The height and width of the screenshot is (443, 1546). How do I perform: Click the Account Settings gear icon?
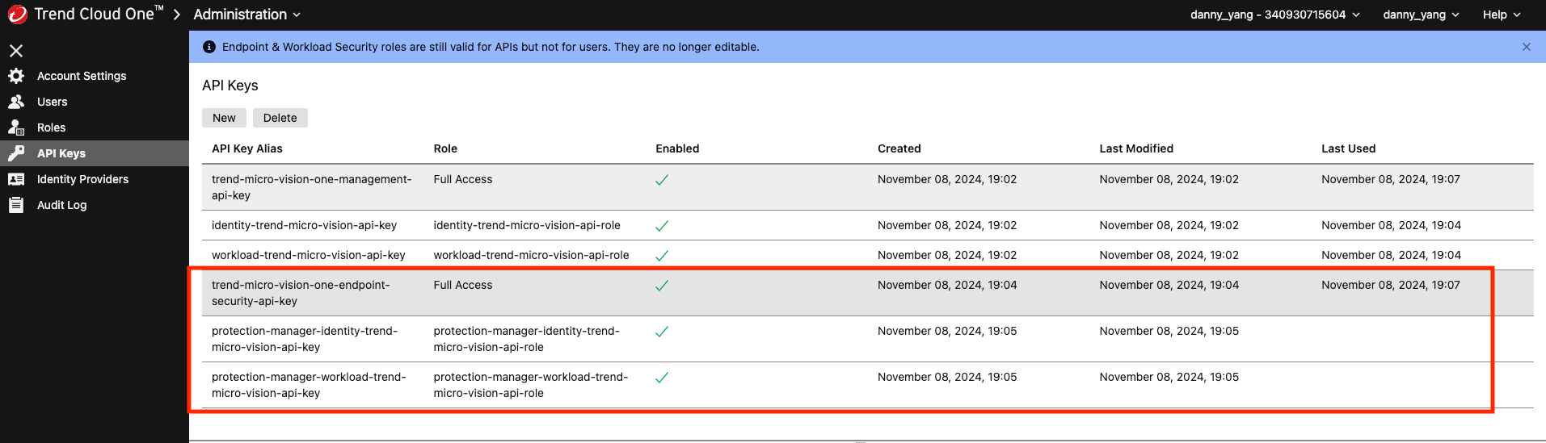[x=16, y=76]
